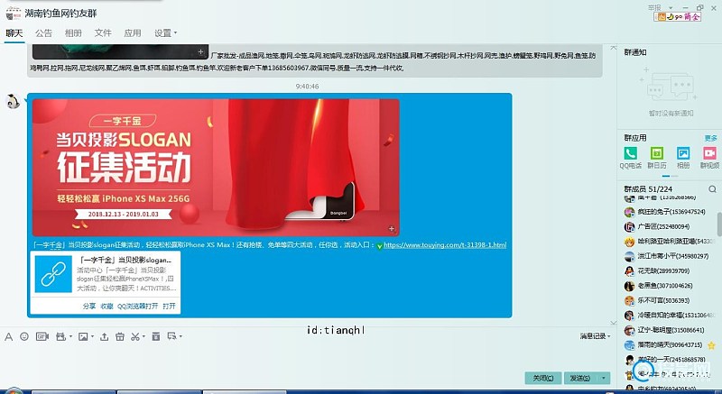The height and width of the screenshot is (394, 722).
Task: Open dropdown next to group gift icon
Action: [x=70, y=337]
